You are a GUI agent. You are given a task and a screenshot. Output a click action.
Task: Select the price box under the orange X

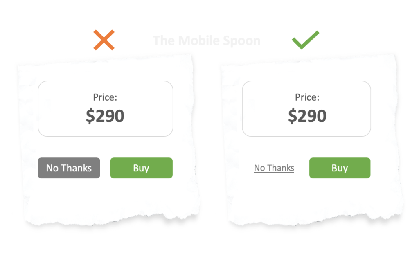[105, 108]
